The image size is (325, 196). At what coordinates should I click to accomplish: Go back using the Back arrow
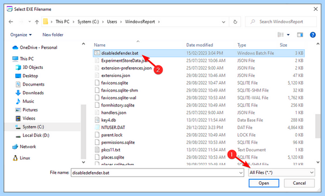point(11,22)
